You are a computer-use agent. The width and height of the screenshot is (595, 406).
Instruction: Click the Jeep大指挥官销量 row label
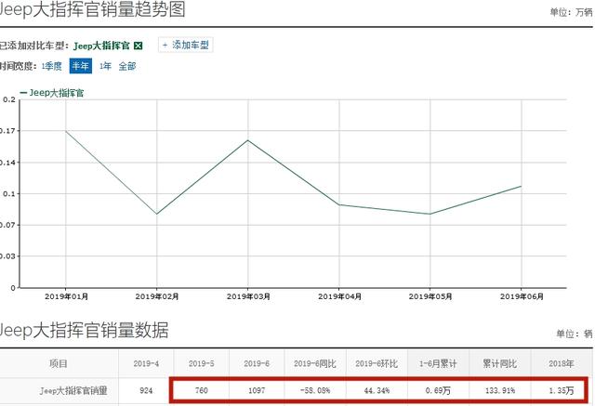pyautogui.click(x=73, y=390)
